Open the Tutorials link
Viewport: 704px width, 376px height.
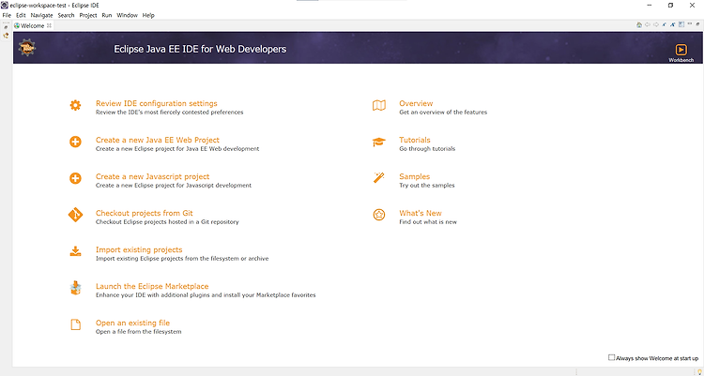coord(415,140)
